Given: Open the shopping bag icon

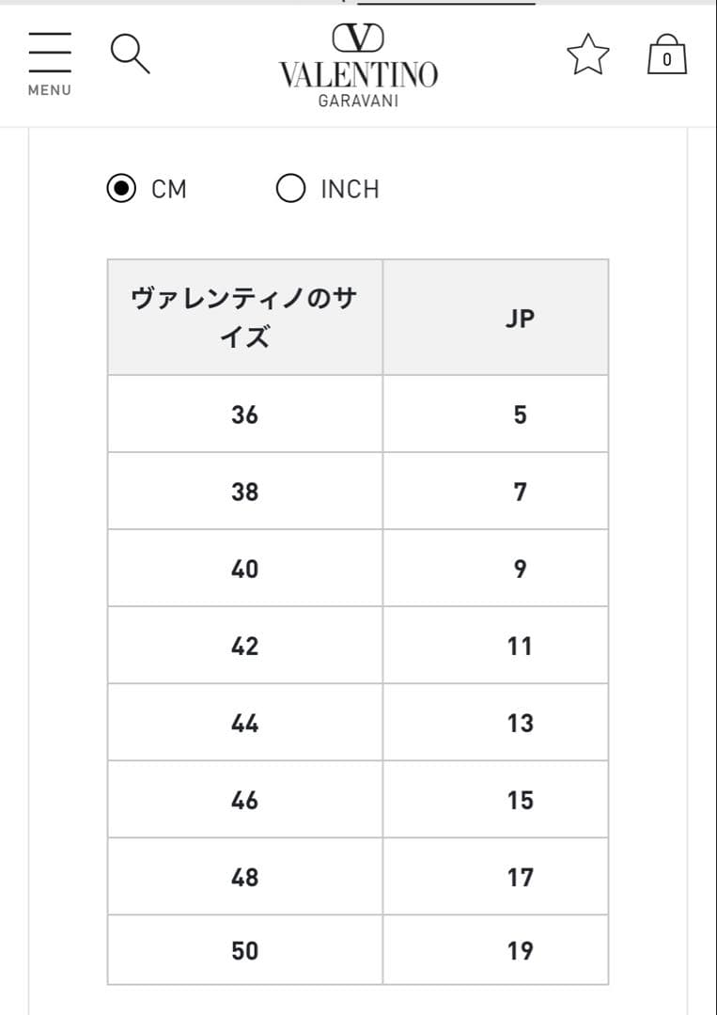Looking at the screenshot, I should [x=667, y=55].
